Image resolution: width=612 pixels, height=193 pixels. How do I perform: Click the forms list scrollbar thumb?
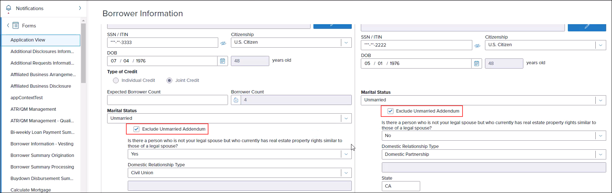coord(83,53)
